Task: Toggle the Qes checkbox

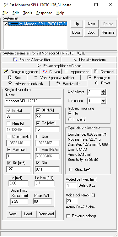Action: [38, 137]
